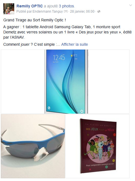Click the weather widget on tablet image

coord(74,57)
